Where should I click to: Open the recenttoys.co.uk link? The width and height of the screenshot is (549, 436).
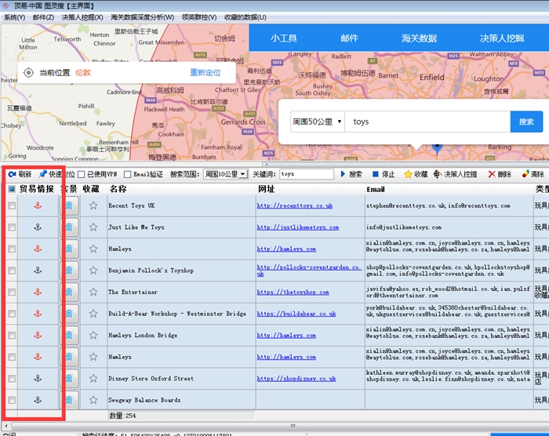pyautogui.click(x=294, y=205)
